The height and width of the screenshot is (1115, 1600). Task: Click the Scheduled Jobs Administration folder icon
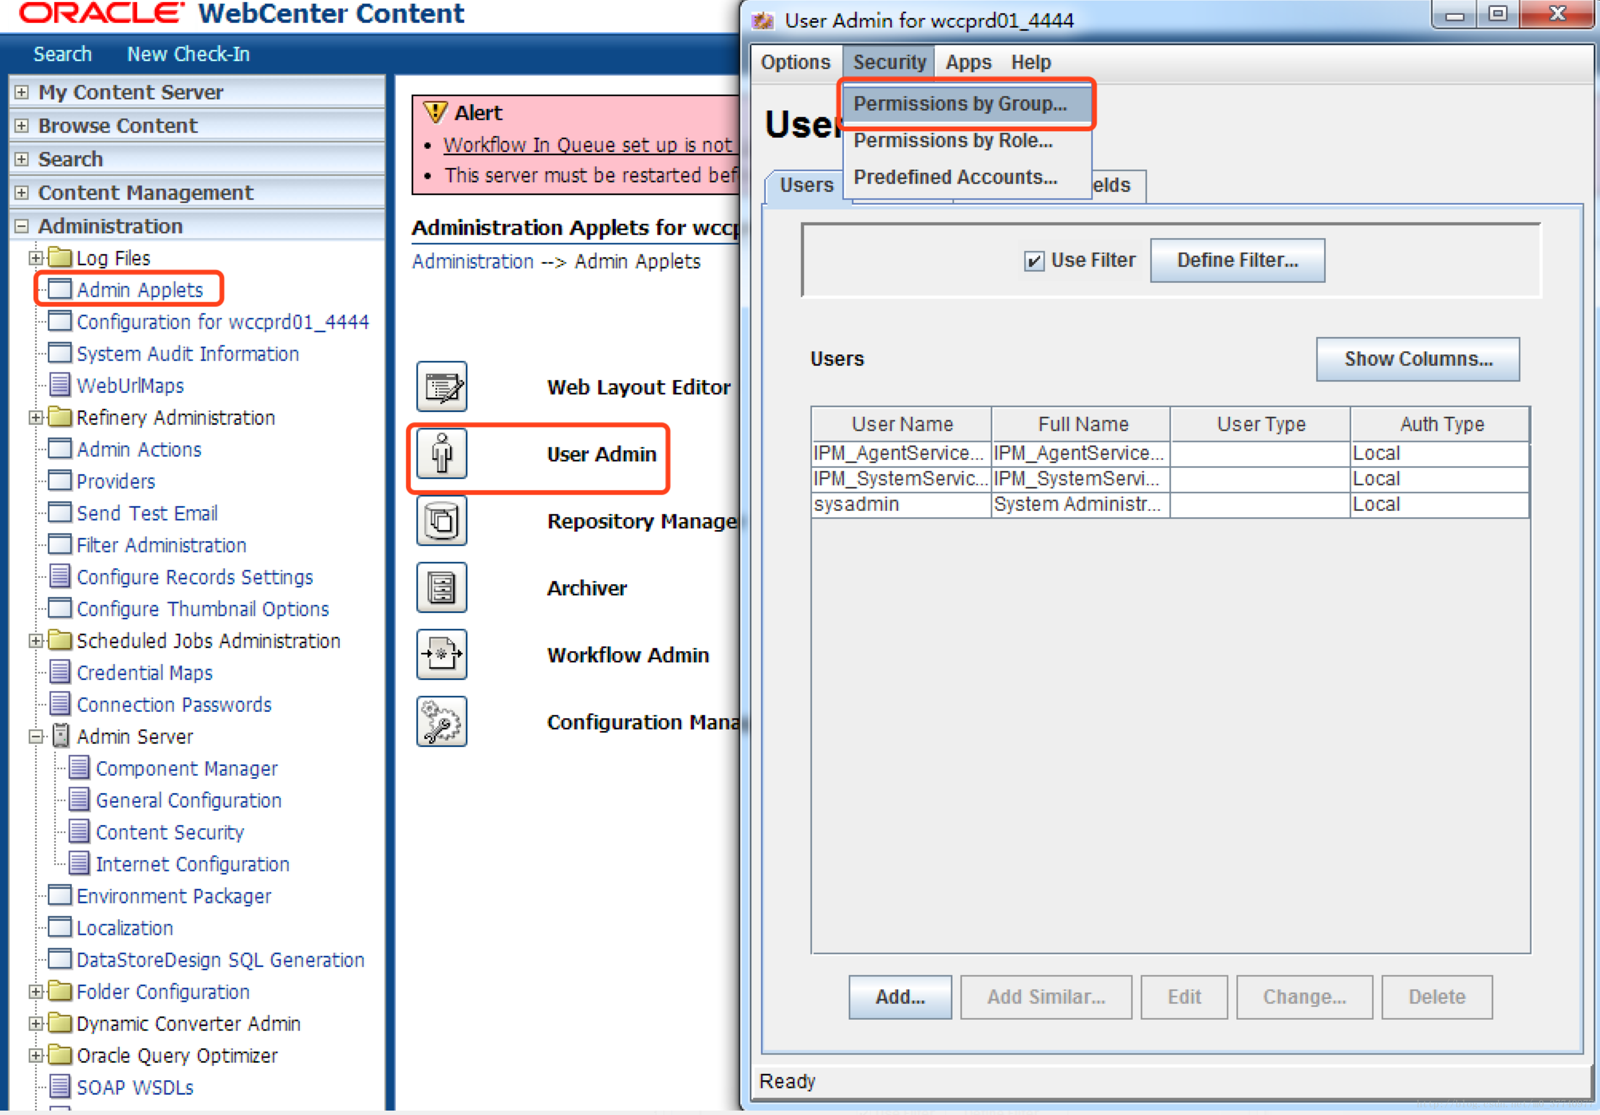pyautogui.click(x=60, y=640)
